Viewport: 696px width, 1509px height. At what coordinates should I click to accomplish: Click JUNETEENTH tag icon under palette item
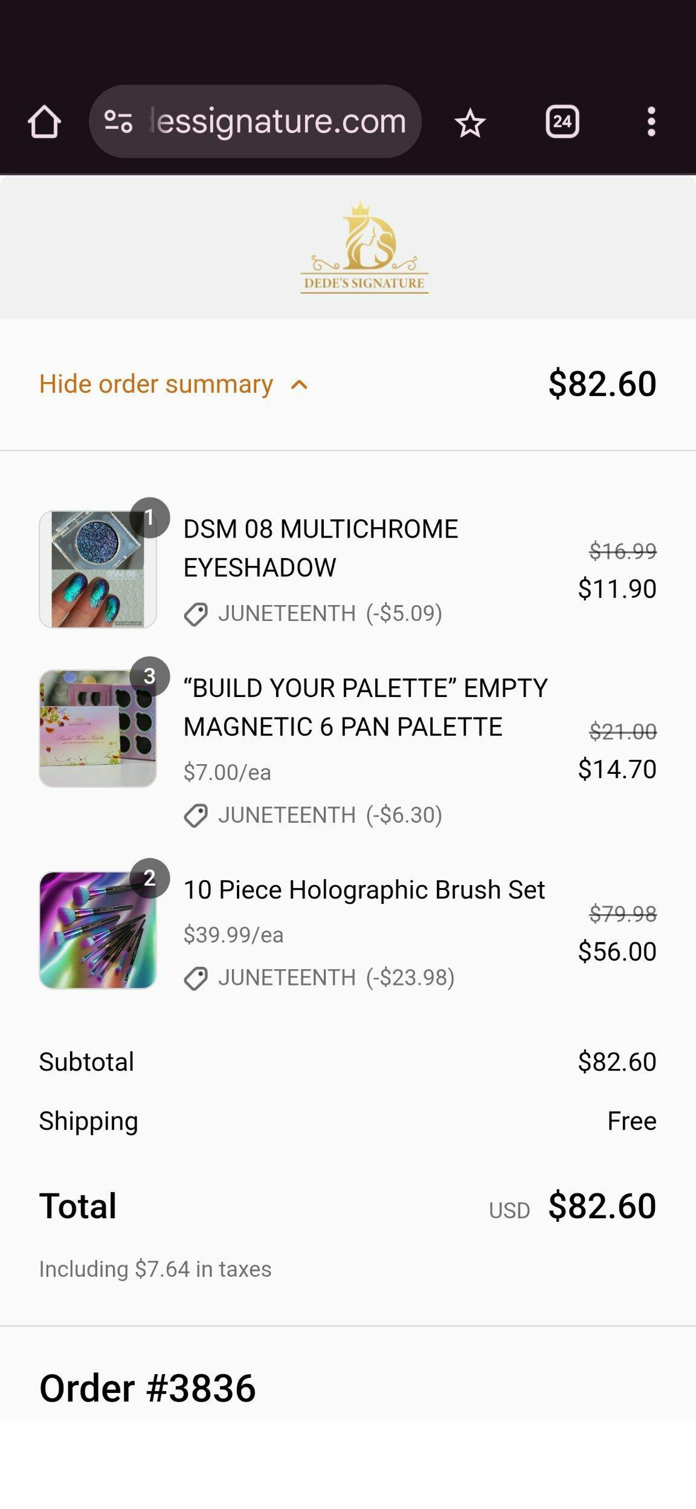(196, 816)
